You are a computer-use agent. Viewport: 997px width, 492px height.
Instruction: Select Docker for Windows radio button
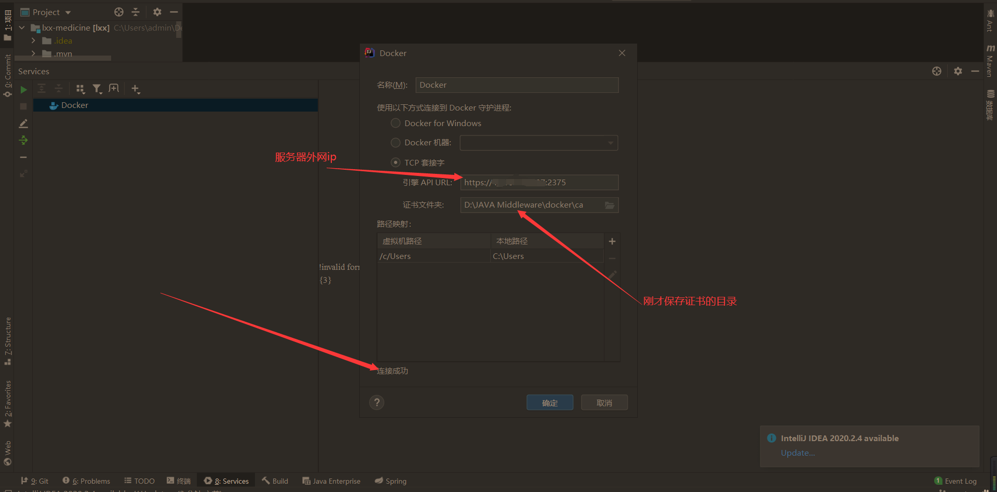(x=396, y=123)
